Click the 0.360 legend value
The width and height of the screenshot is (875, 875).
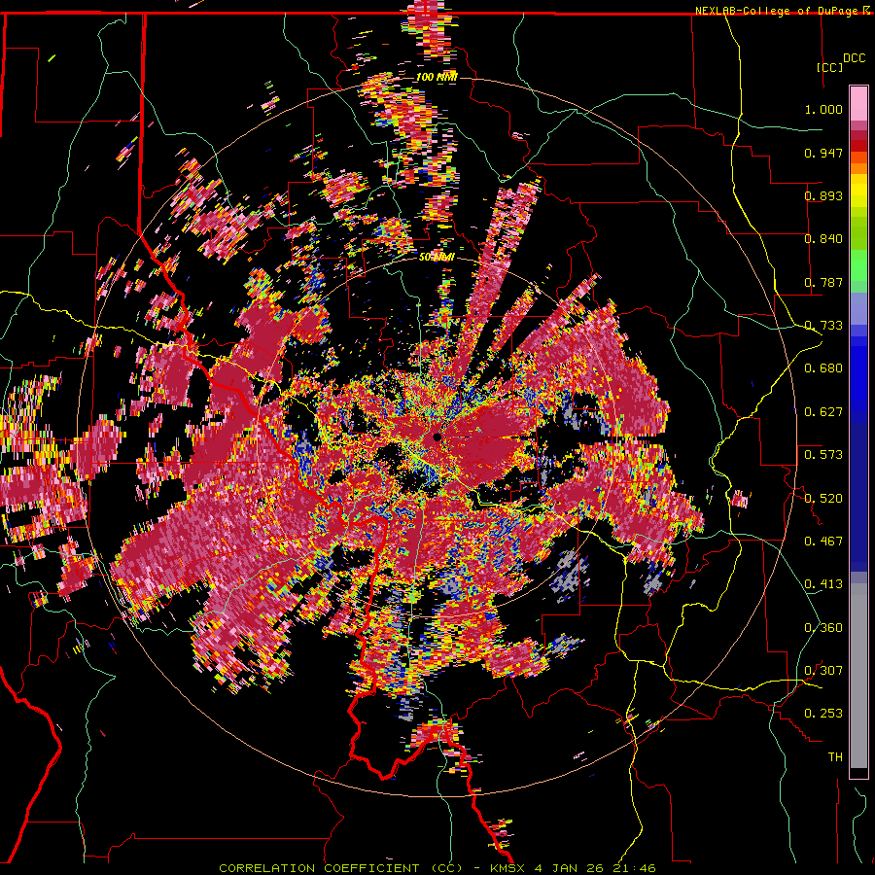[823, 628]
